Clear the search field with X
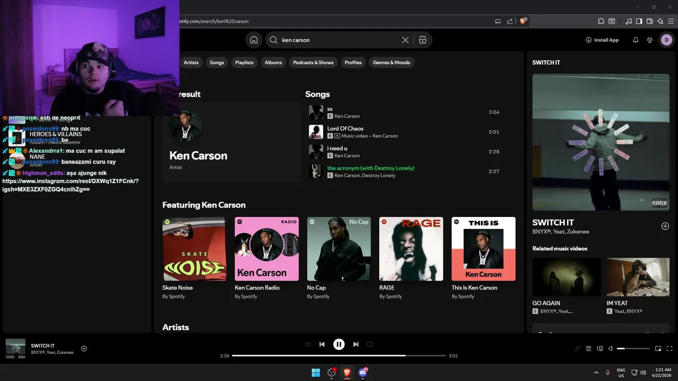Image resolution: width=678 pixels, height=381 pixels. click(405, 40)
